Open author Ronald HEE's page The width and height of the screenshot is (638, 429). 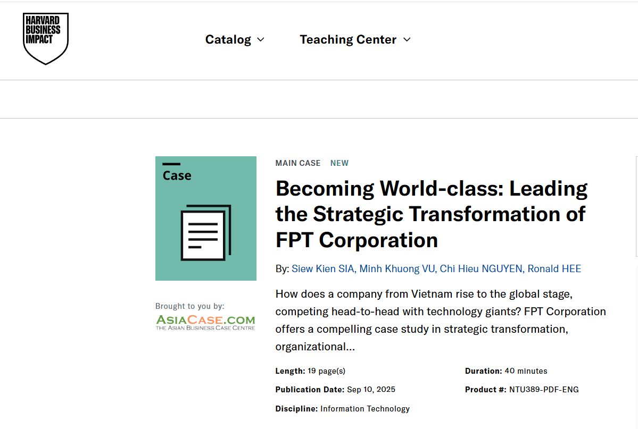(x=554, y=269)
